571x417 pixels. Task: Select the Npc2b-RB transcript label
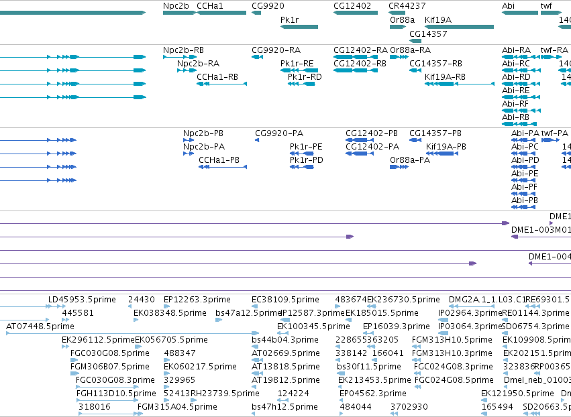click(x=184, y=50)
